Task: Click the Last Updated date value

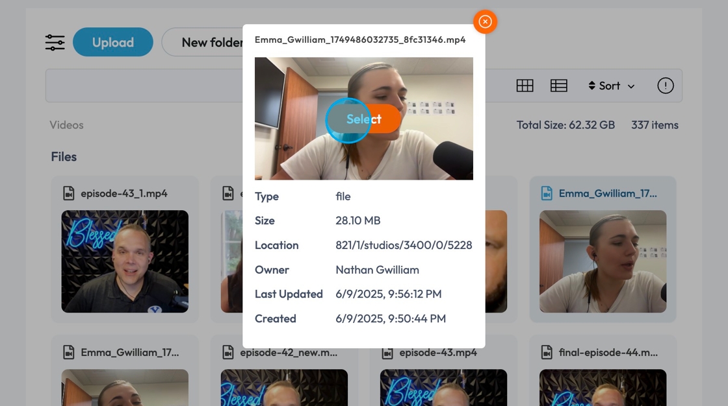Action: point(389,294)
